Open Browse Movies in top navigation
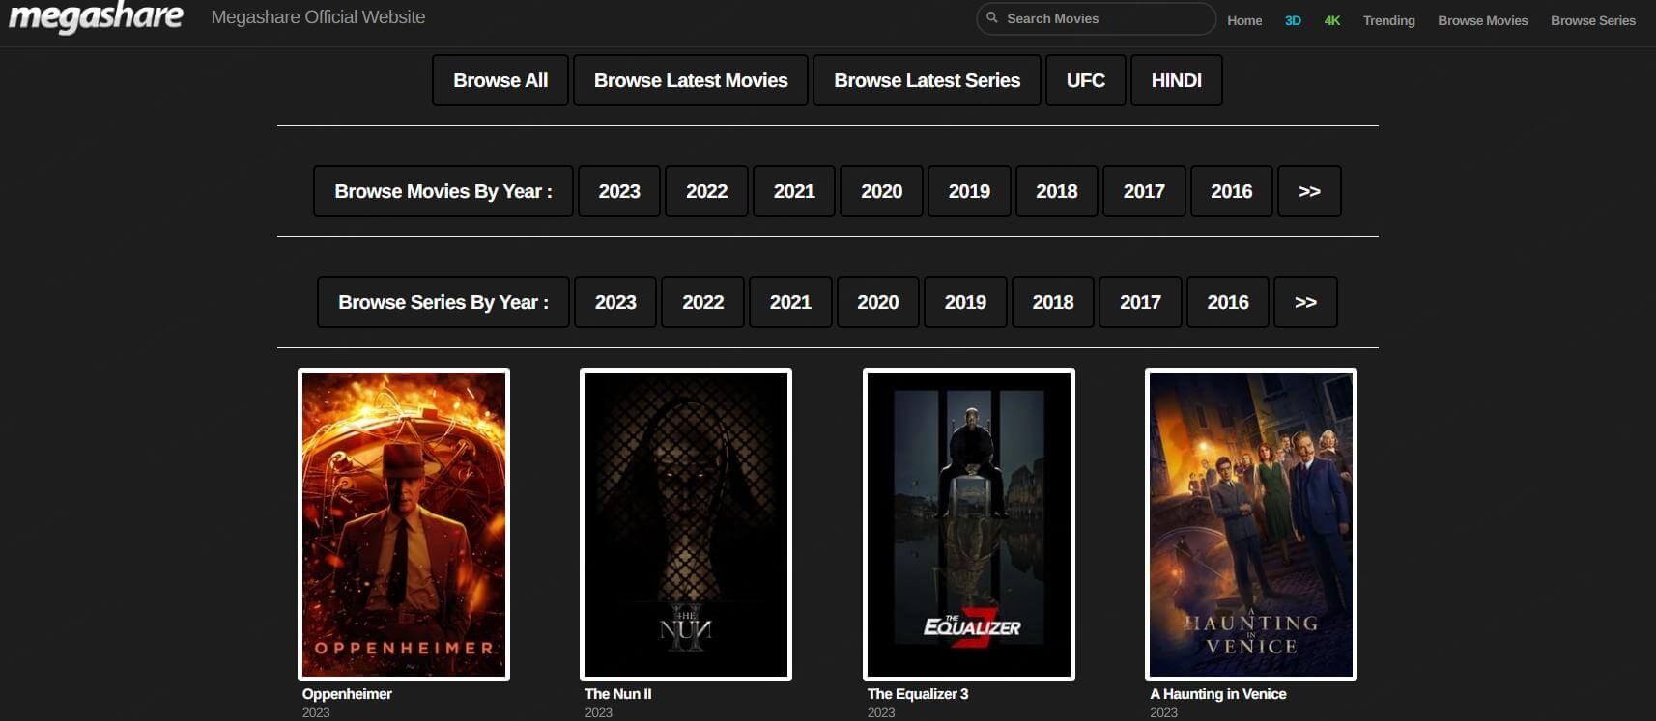 [1482, 20]
